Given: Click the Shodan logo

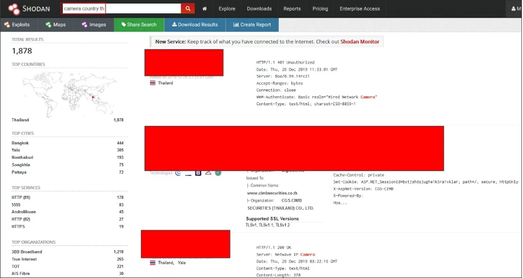Looking at the screenshot, I should click(29, 9).
